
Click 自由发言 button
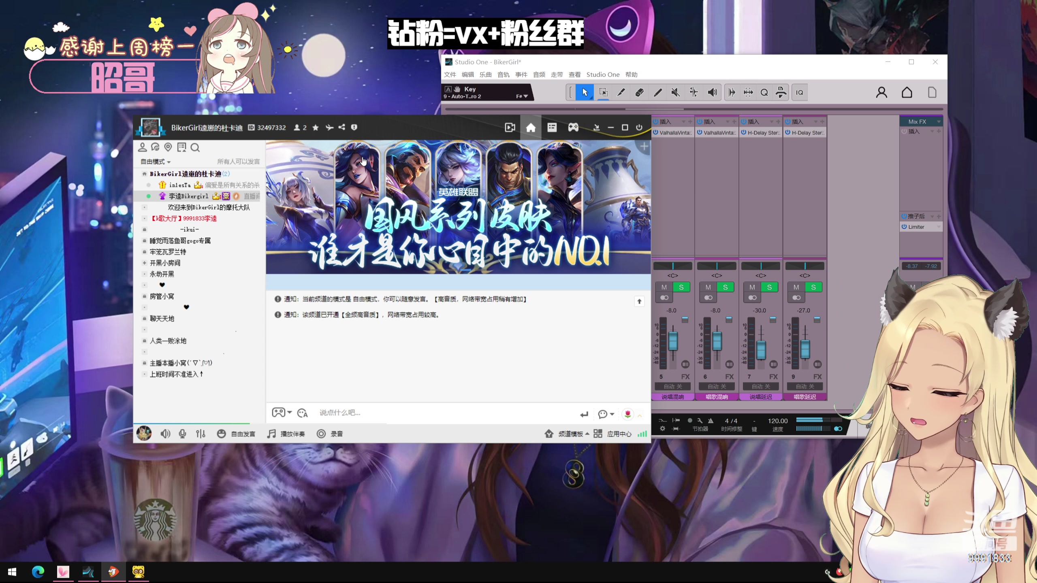(236, 434)
